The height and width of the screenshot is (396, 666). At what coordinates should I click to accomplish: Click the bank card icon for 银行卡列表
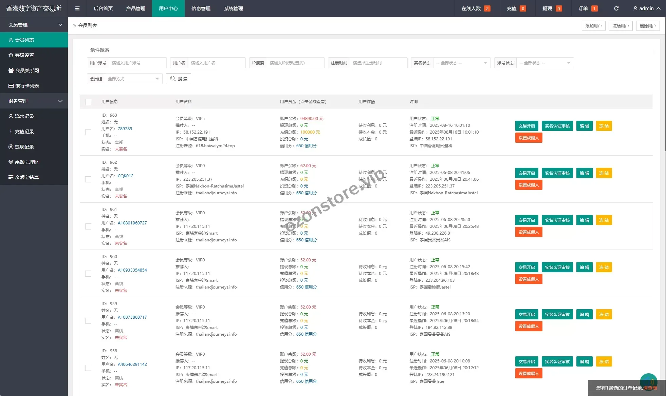(11, 86)
